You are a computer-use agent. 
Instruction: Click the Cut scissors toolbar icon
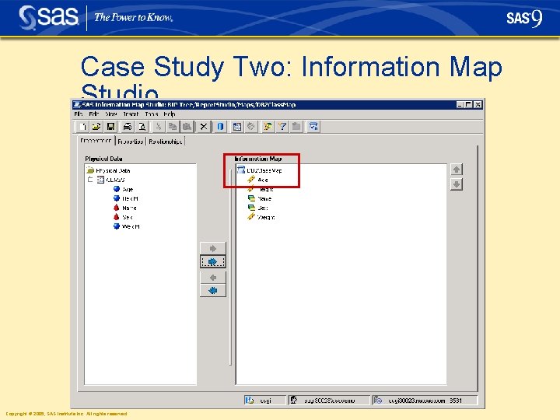[158, 127]
